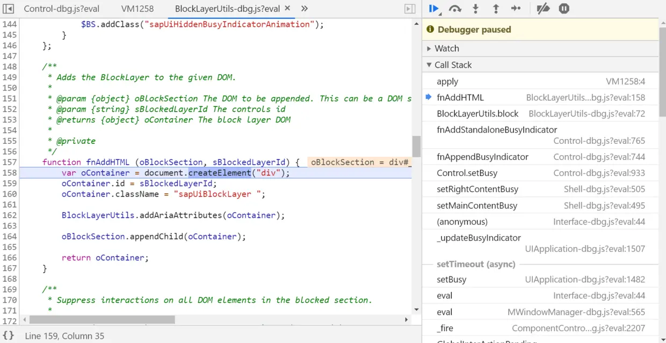Screen dimensions: 666x343
Task: Step out of current function
Action: coord(496,9)
